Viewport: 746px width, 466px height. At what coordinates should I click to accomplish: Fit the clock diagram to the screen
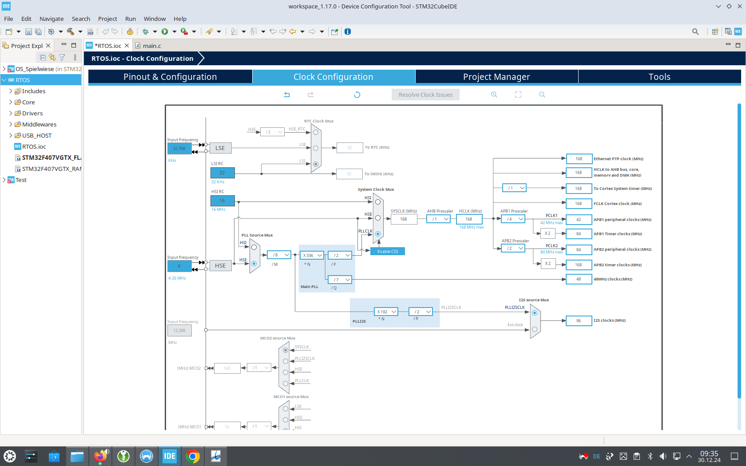[518, 95]
